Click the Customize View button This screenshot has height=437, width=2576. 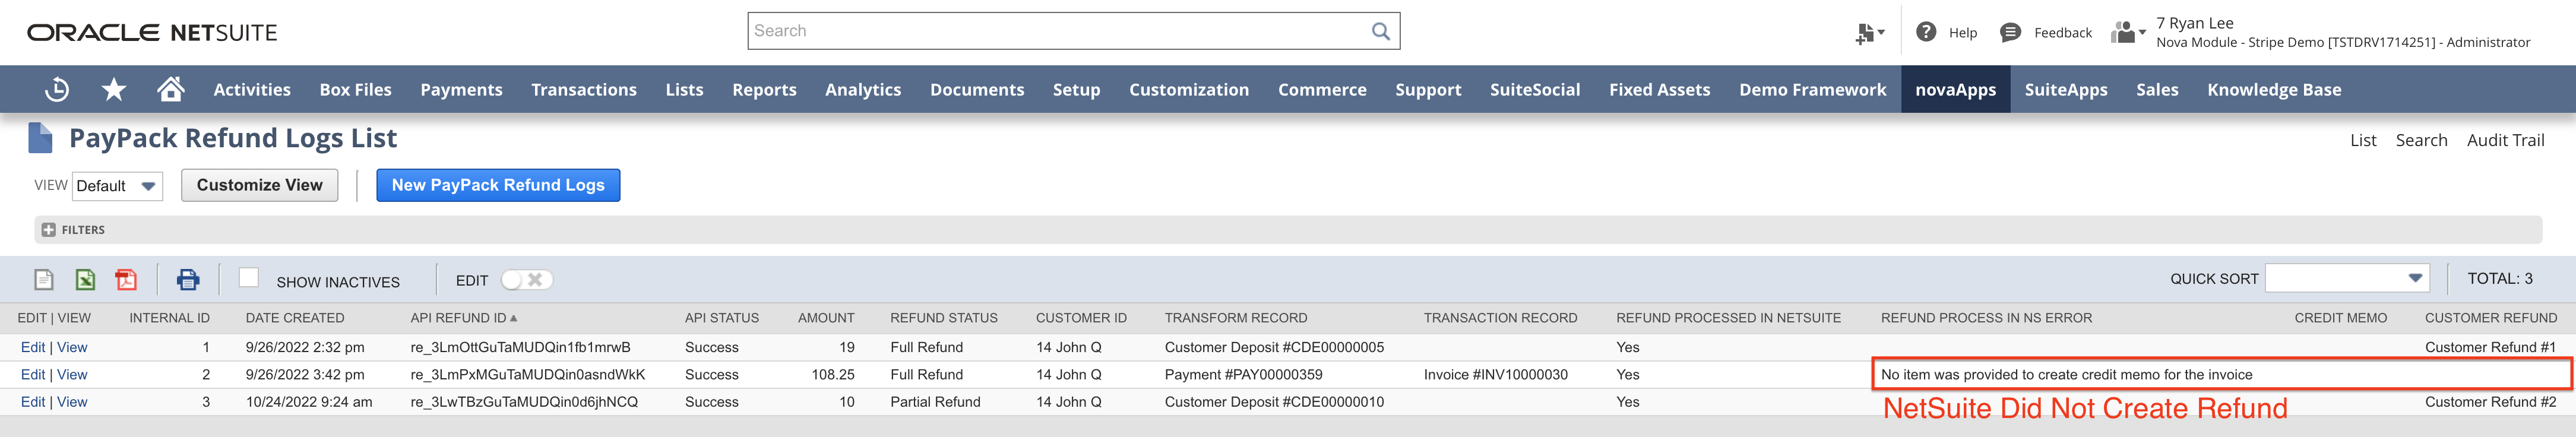pyautogui.click(x=260, y=185)
